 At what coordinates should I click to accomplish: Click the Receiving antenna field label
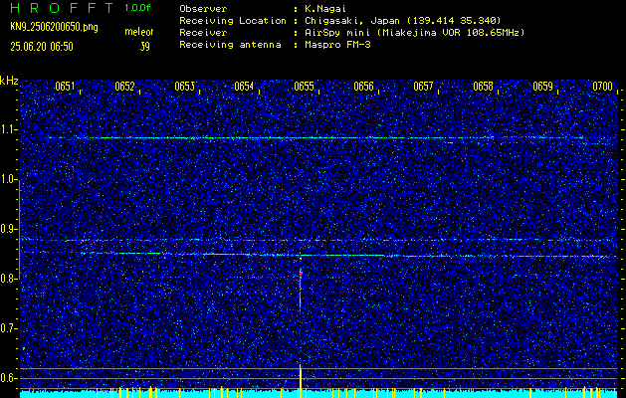[230, 45]
